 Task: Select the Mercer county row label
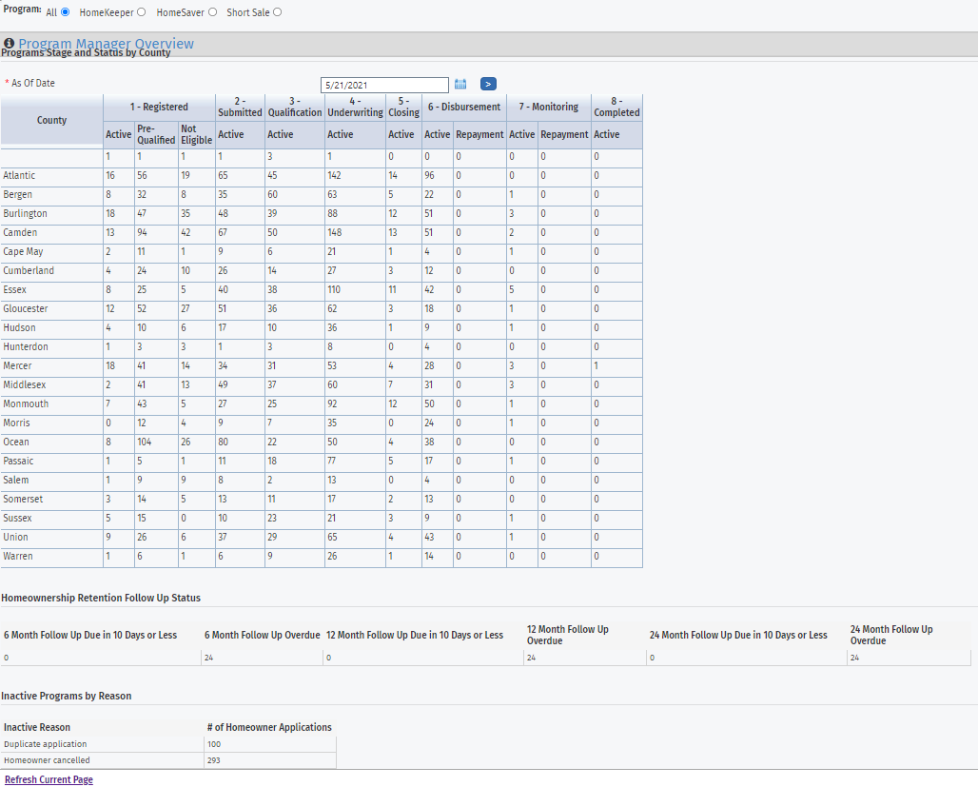click(x=17, y=365)
